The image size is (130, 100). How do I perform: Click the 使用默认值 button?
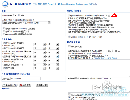click(x=42, y=85)
